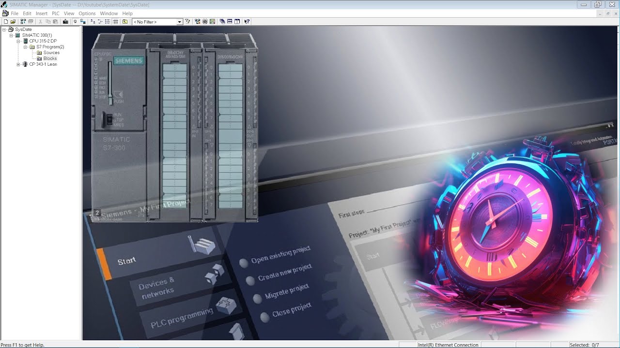The width and height of the screenshot is (620, 348).
Task: Select the Blocks folder
Action: pos(50,58)
